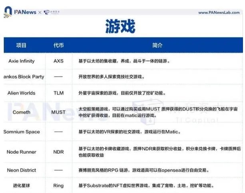Viewport: 245px width, 193px height.
Task: Click the dash token cell for Neon District
Action: click(x=58, y=170)
